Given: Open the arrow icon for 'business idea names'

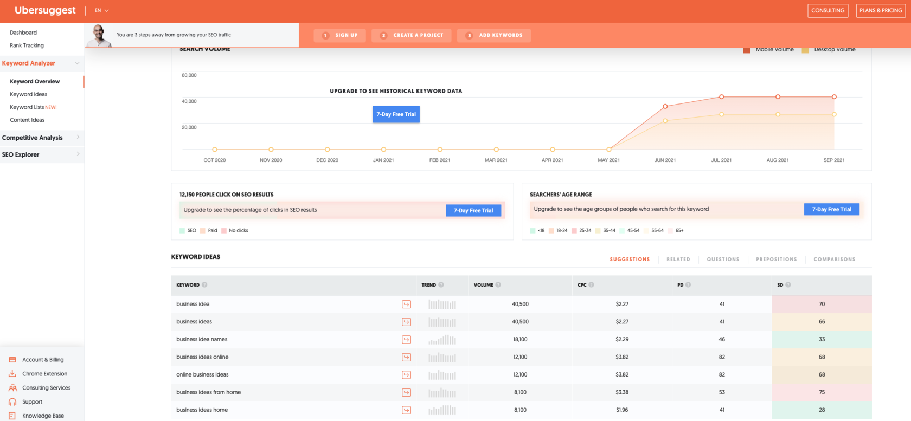Looking at the screenshot, I should (406, 340).
